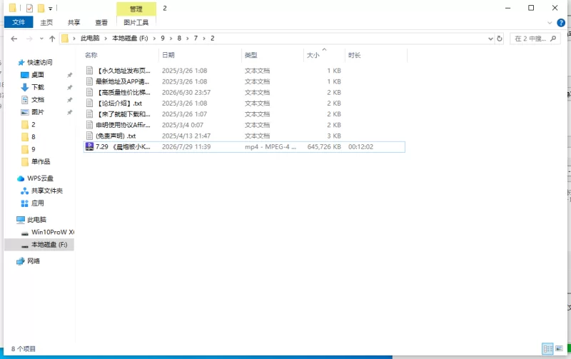This screenshot has width=571, height=359.
Task: Click the forward navigation arrow
Action: click(29, 39)
